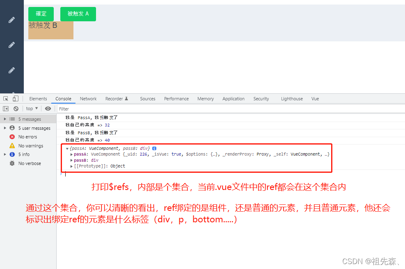Click the red error circle icon
The image size is (405, 269).
(x=12, y=137)
